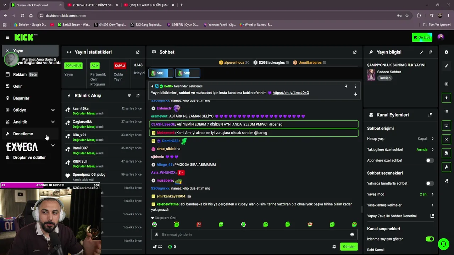The width and height of the screenshot is (454, 255).
Task: Unpin the BotRix pinned message
Action: (x=346, y=86)
